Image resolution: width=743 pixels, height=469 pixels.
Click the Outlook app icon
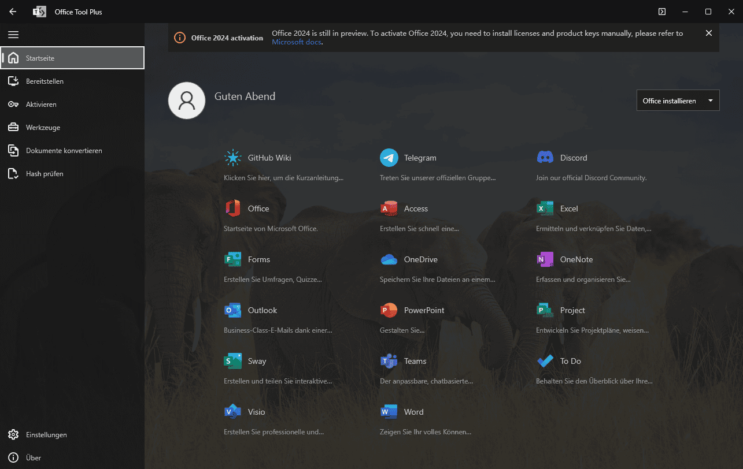pos(232,310)
